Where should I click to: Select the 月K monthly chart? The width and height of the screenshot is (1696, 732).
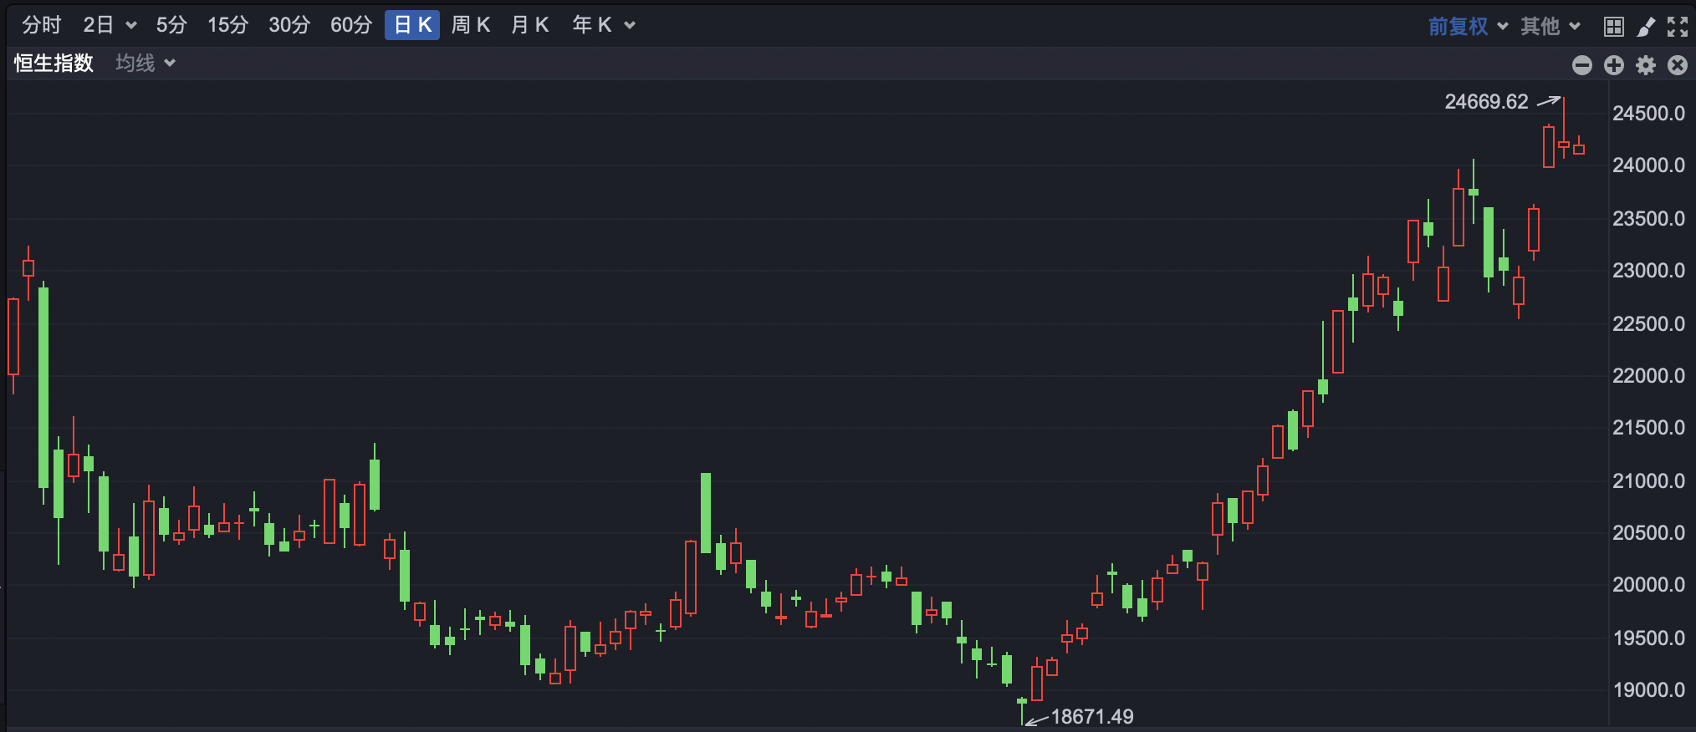coord(529,25)
